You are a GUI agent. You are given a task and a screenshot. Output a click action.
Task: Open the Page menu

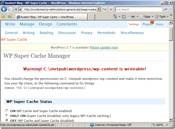click(x=147, y=17)
